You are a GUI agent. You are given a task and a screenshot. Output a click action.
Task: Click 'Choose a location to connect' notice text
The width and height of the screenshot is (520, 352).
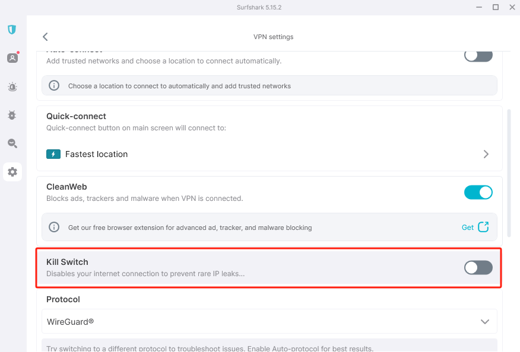point(179,86)
